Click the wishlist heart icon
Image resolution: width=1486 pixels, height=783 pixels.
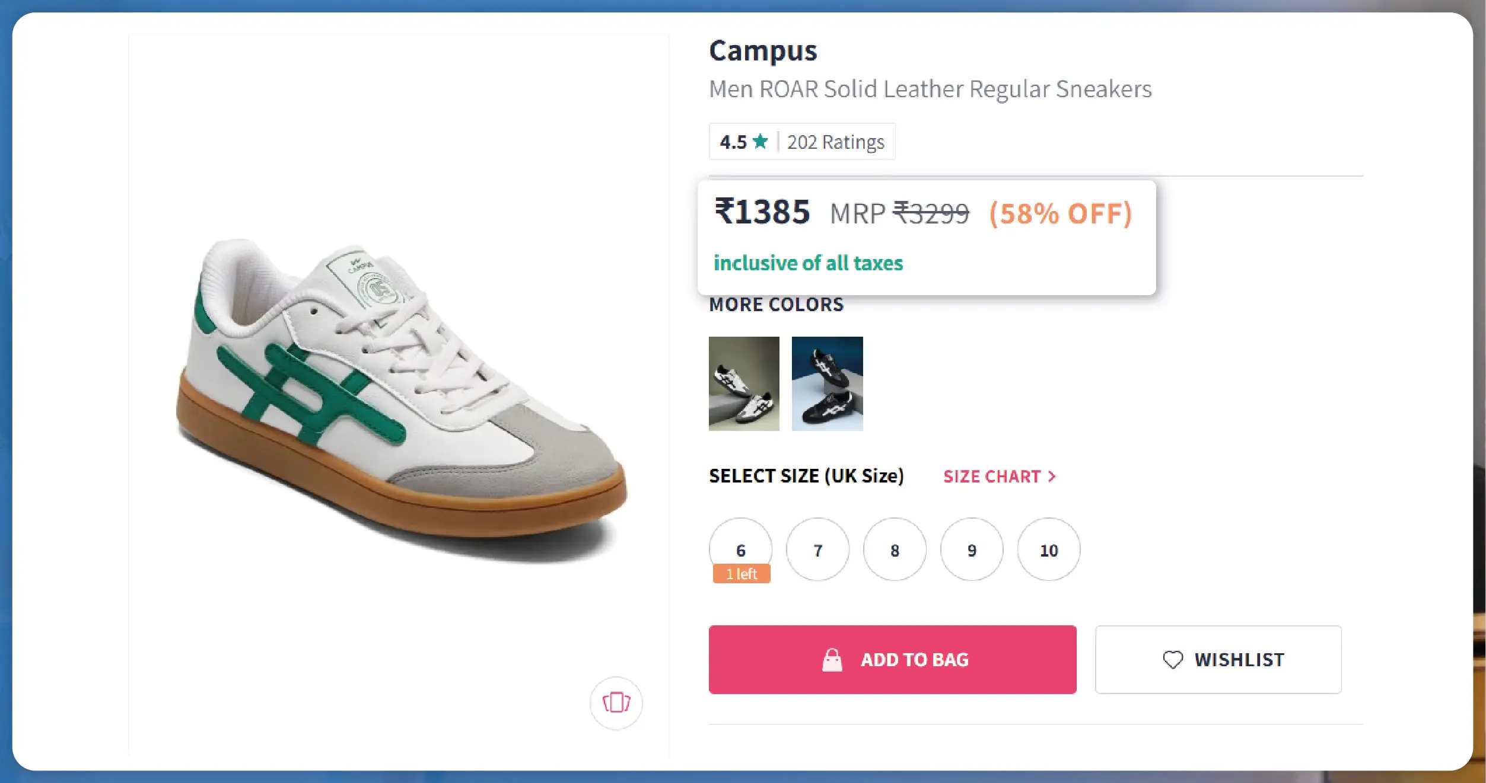pyautogui.click(x=1172, y=660)
